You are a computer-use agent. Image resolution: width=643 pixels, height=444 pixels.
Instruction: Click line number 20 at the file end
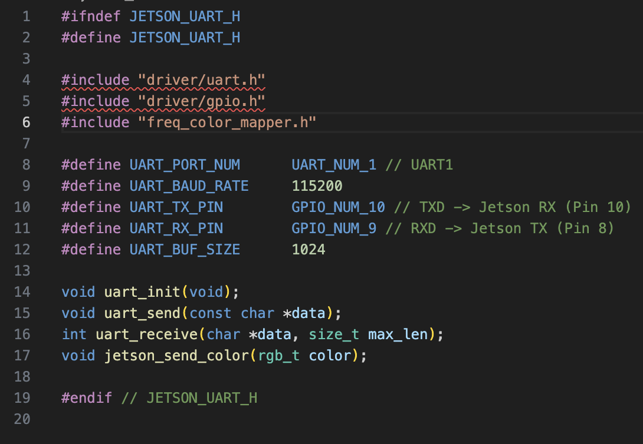[22, 419]
